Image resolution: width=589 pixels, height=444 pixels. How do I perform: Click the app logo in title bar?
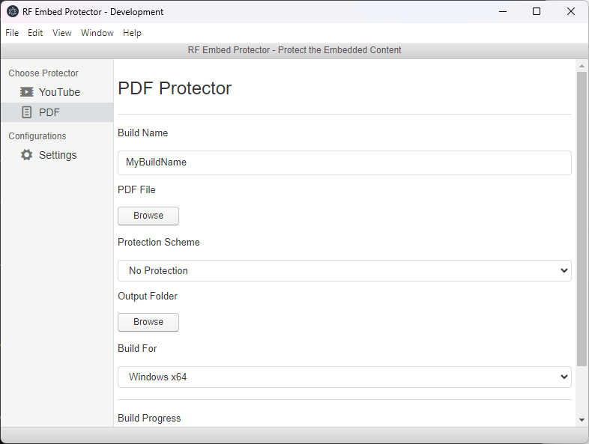click(x=13, y=12)
